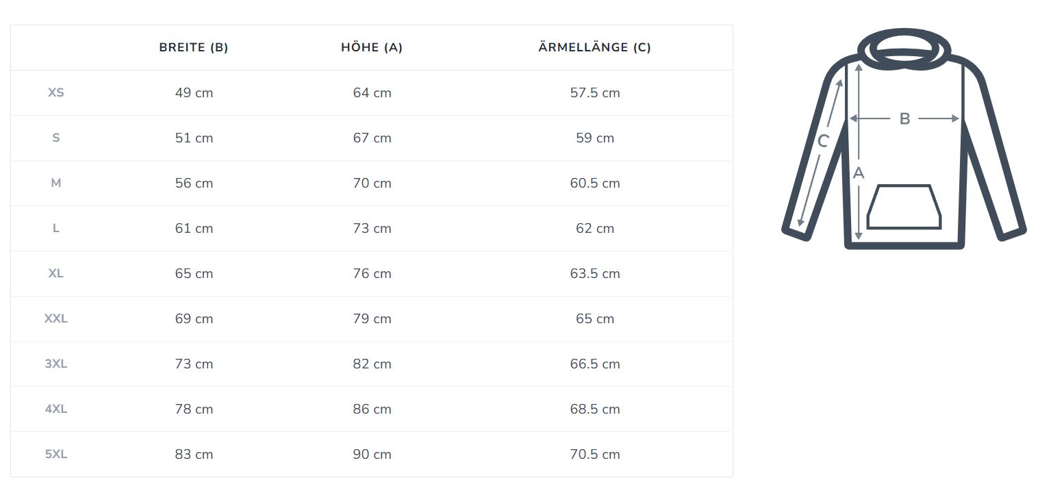The width and height of the screenshot is (1051, 504).
Task: Click the 57.5 cm sleeve length value
Action: (x=595, y=92)
